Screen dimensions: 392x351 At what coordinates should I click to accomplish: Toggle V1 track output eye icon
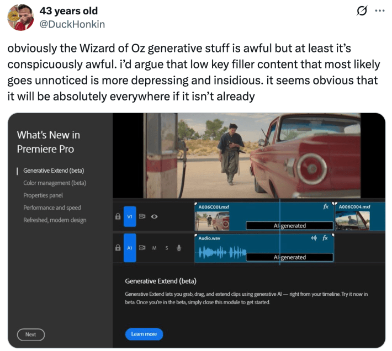155,217
